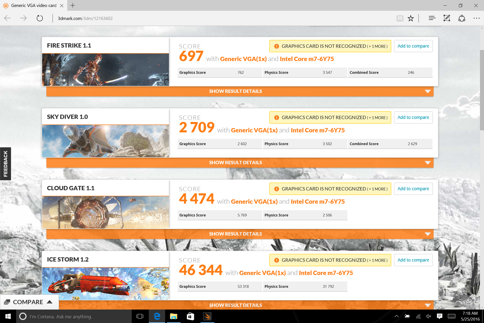The height and width of the screenshot is (323, 484).
Task: Click the Fire Strike thumbnail image
Action: (x=105, y=70)
